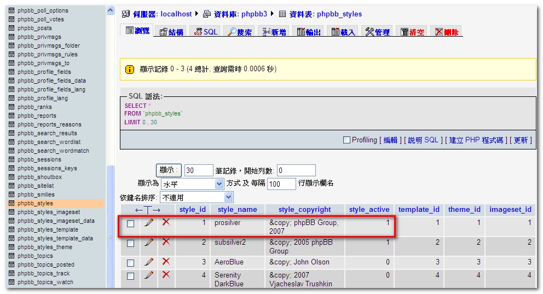
Task: Click the red delete X for prosilver row
Action: pyautogui.click(x=166, y=222)
